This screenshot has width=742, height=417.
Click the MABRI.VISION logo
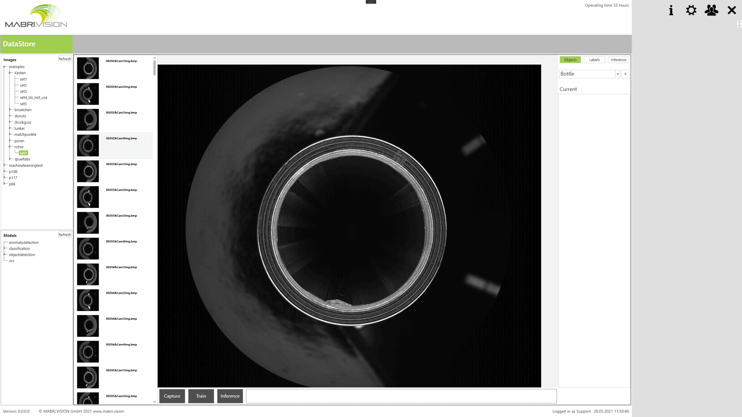(36, 16)
